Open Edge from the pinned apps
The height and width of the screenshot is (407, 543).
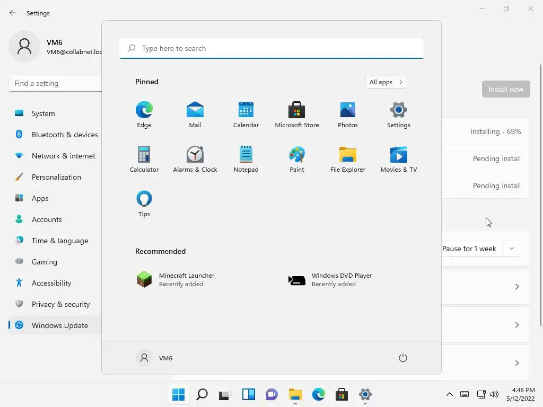pyautogui.click(x=144, y=115)
